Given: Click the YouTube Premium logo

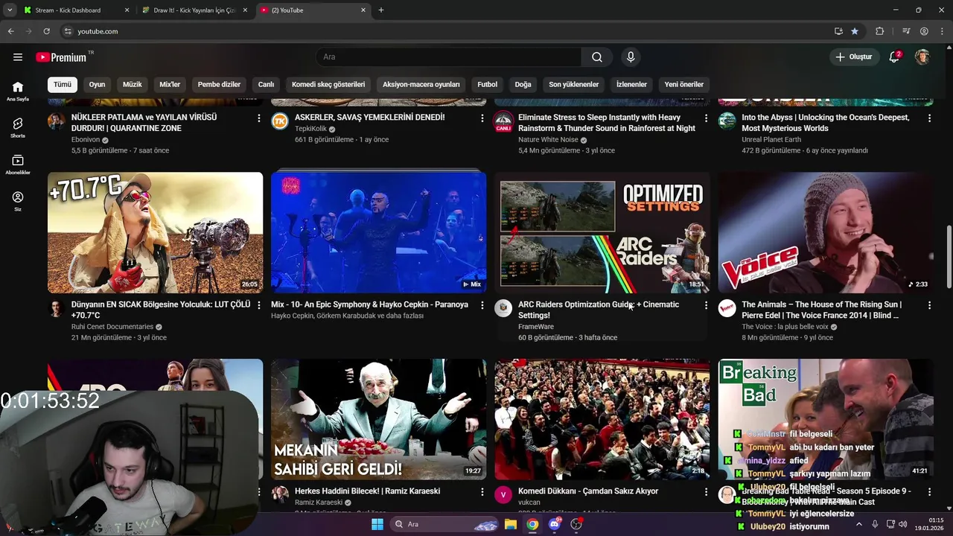Looking at the screenshot, I should pos(61,57).
